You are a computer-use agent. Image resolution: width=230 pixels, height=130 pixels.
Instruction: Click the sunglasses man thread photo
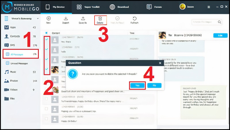[x=55, y=70]
